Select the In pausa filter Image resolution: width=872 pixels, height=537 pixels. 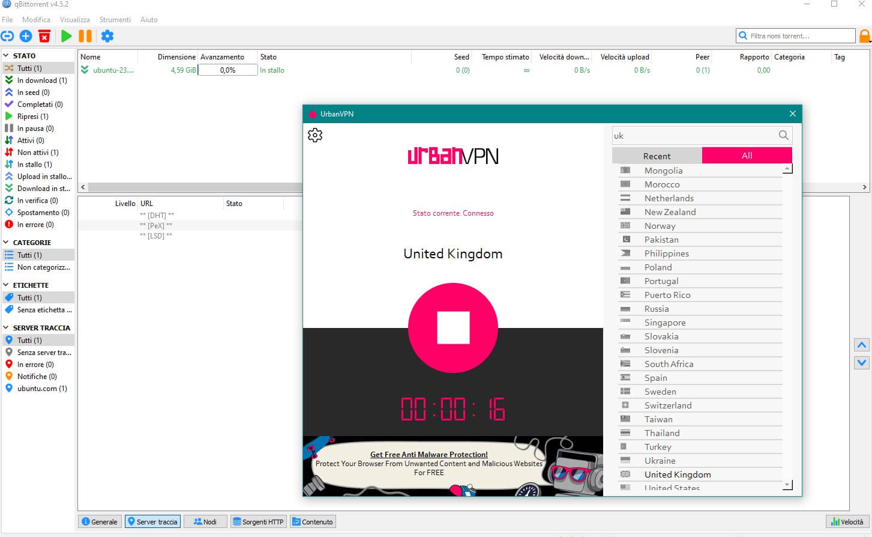[38, 129]
